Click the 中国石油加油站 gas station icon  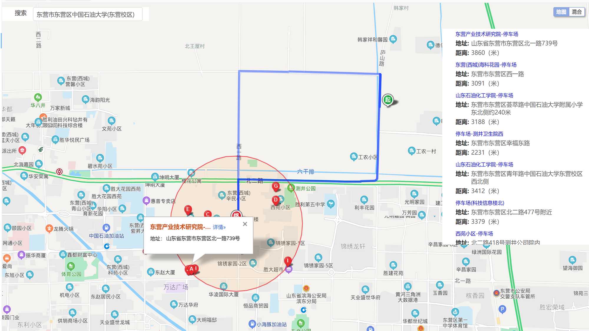pos(106,228)
